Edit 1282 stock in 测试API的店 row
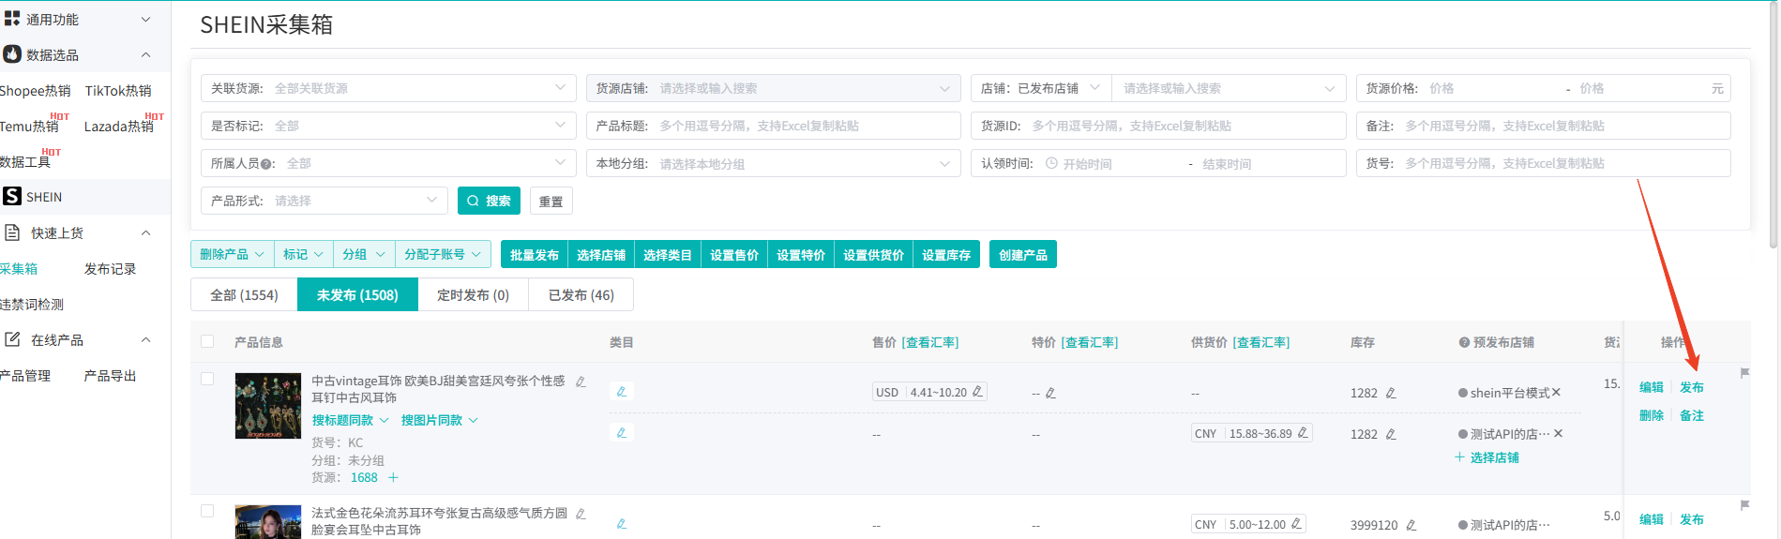The image size is (1781, 539). coord(1391,434)
